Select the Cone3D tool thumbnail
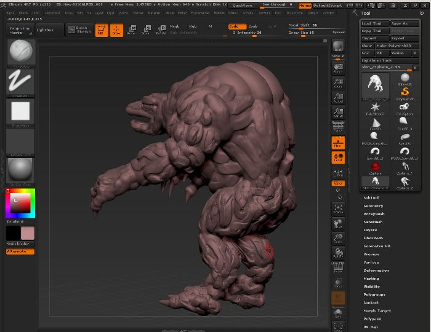The image size is (431, 332). pos(375,124)
